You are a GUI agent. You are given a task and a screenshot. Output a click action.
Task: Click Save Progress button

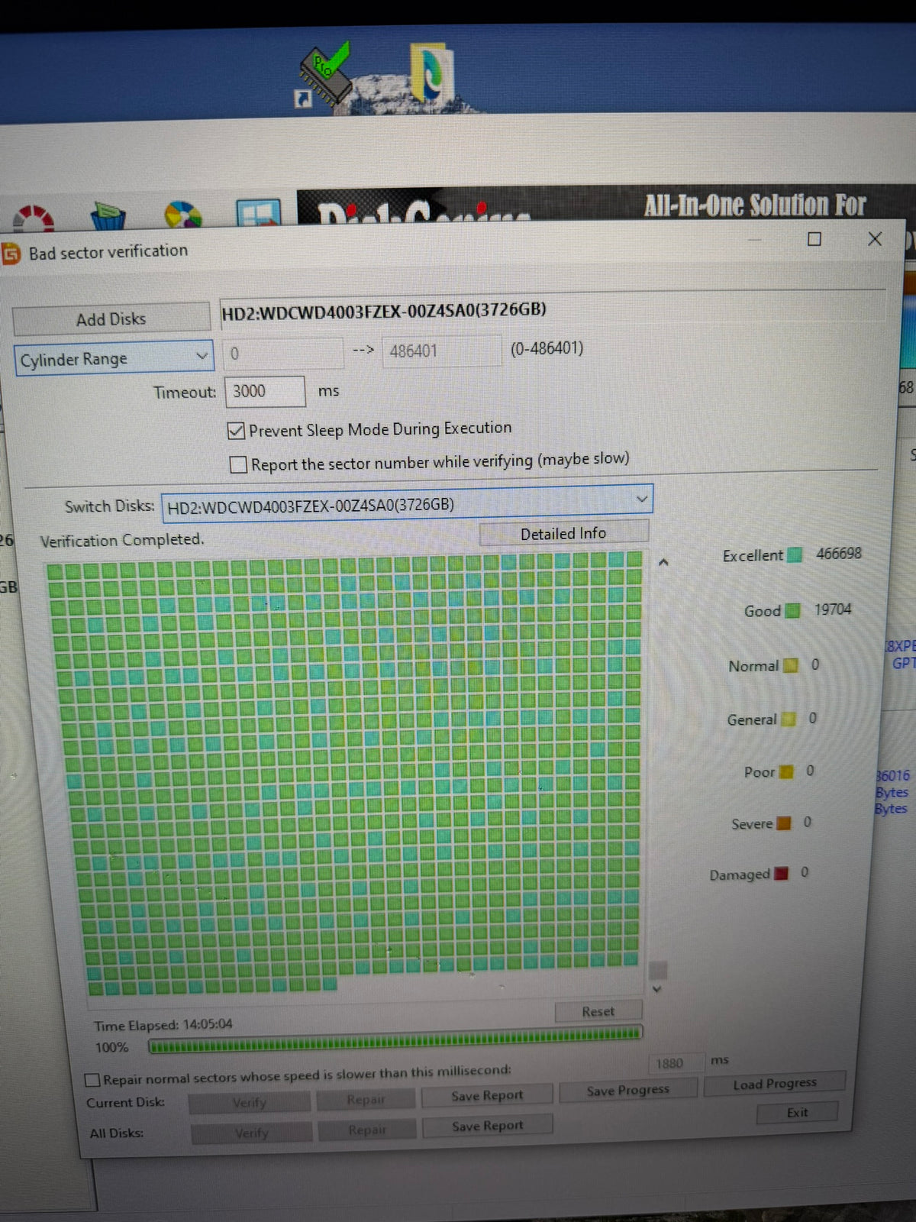pos(628,1091)
